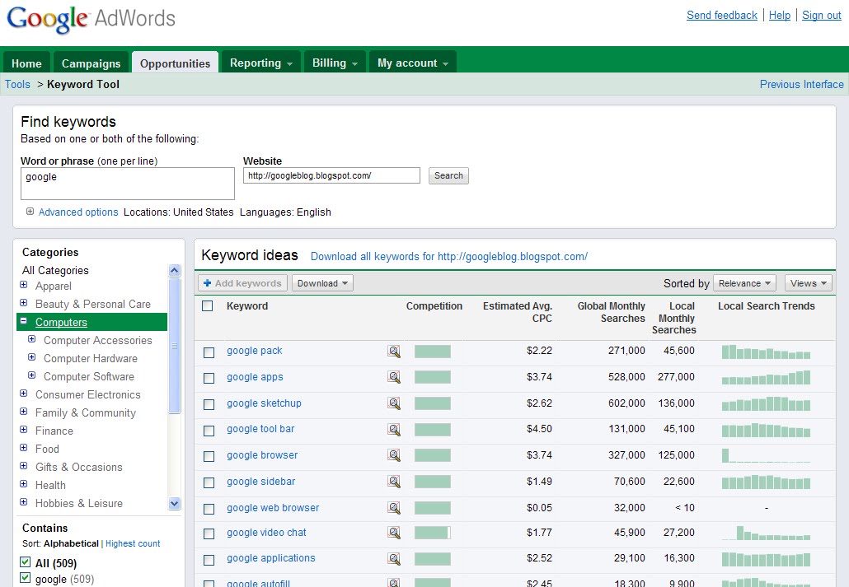Screen dimensions: 849x587
Task: Open the Relevance sort dropdown
Action: [x=744, y=283]
